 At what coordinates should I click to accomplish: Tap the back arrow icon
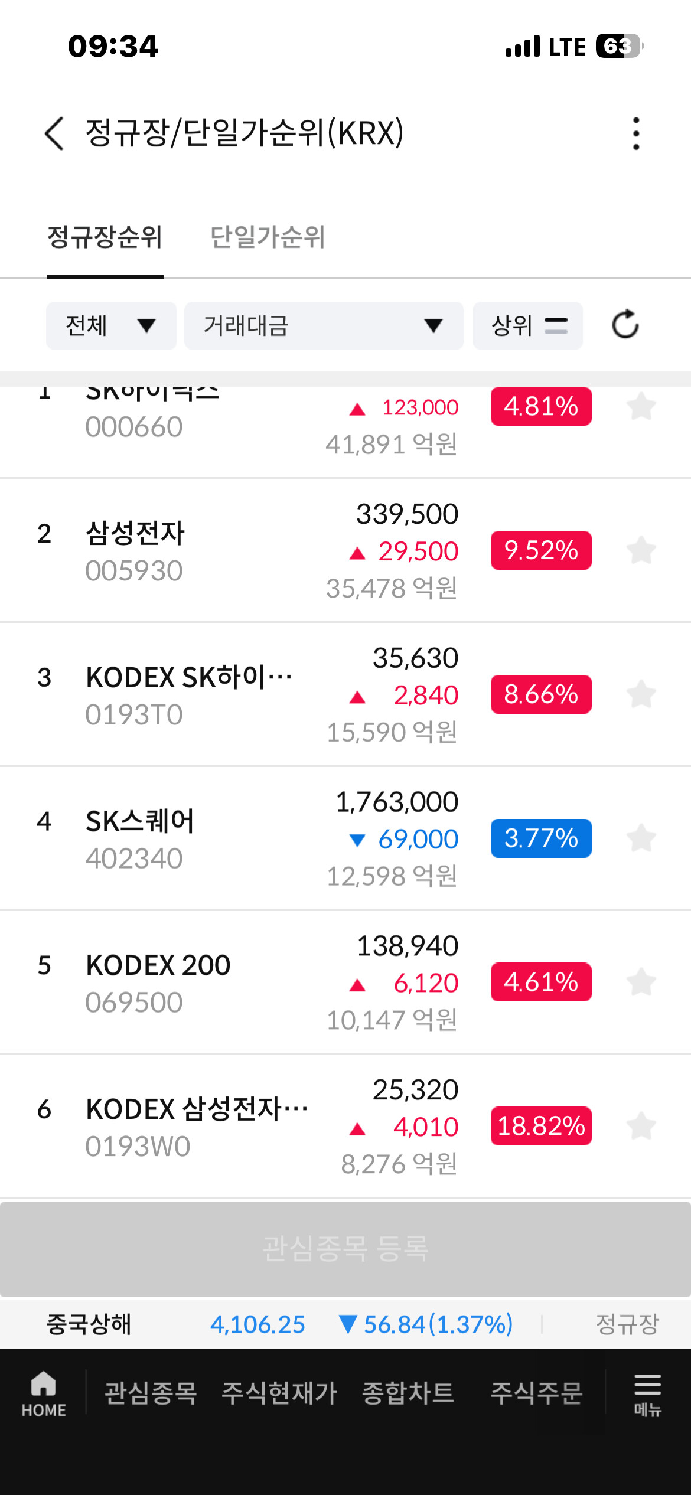point(54,133)
